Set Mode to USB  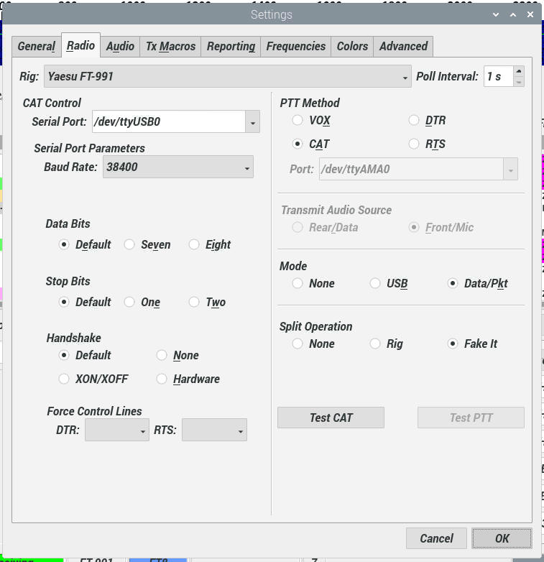(375, 284)
